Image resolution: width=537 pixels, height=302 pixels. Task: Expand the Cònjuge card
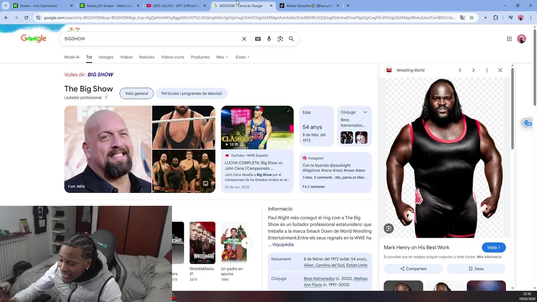[365, 112]
